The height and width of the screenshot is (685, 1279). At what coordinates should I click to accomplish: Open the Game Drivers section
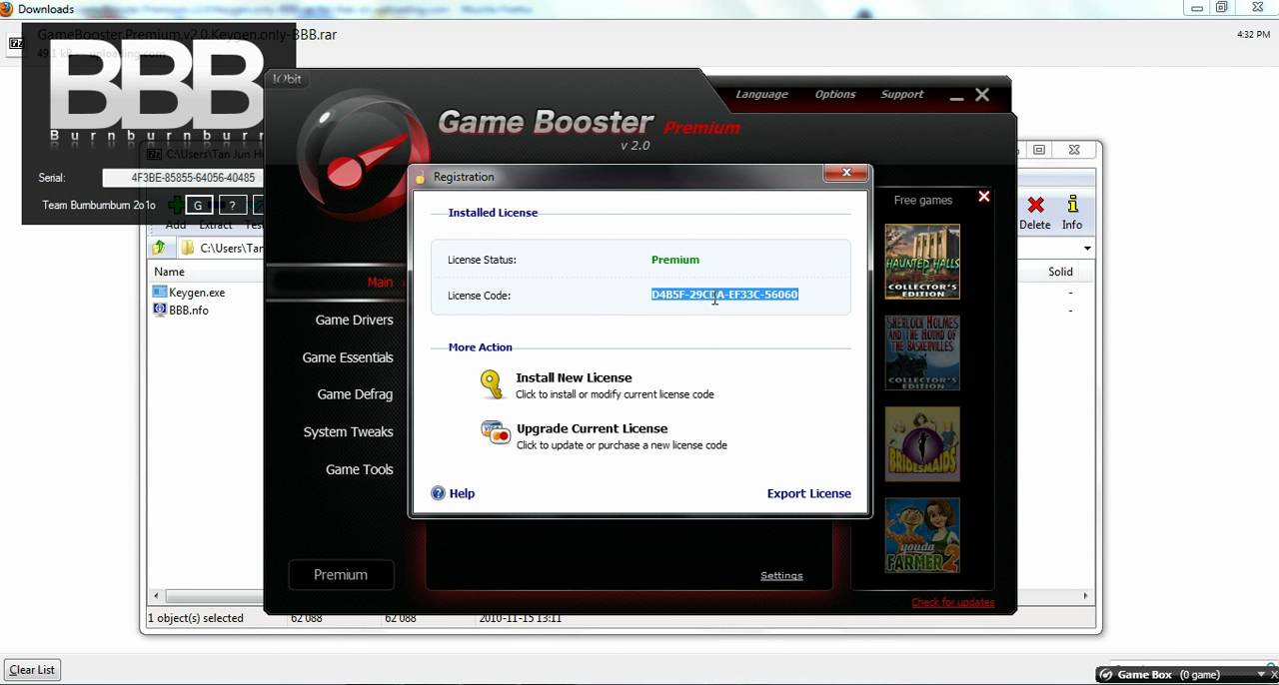coord(354,320)
